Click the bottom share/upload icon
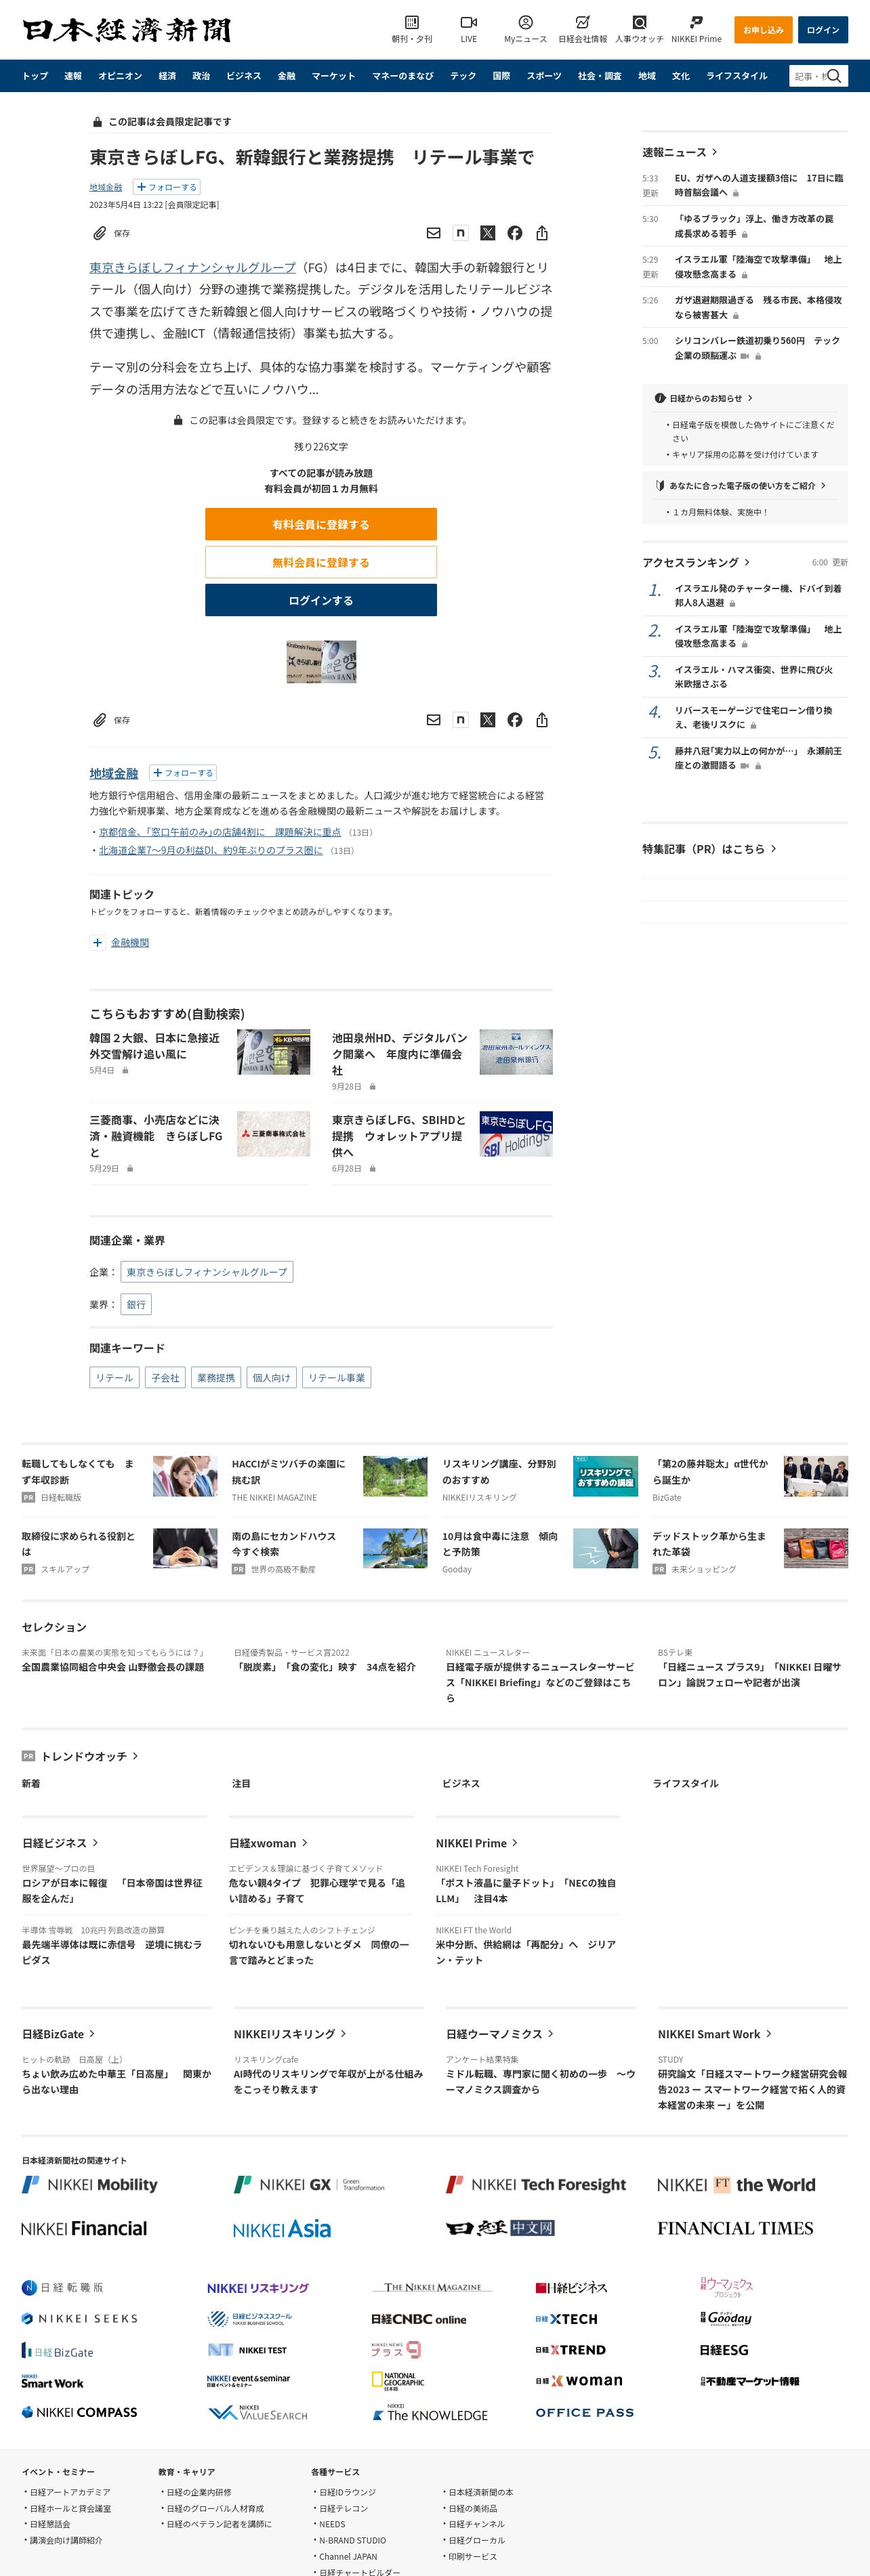The height and width of the screenshot is (2576, 870). click(x=541, y=720)
